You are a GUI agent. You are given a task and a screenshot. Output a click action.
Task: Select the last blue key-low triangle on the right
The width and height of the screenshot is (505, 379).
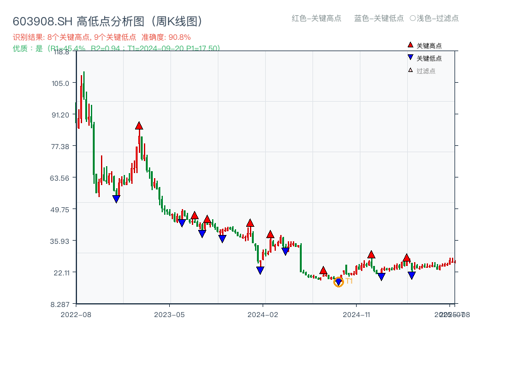click(x=412, y=275)
